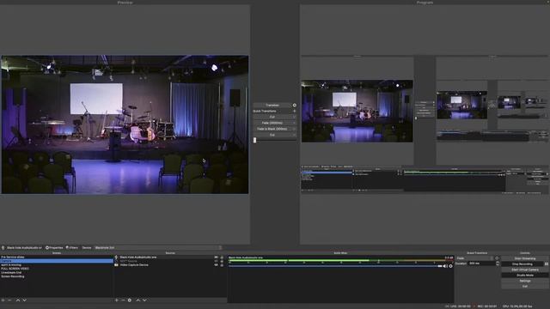Open Scene Transitions properties gear icon

tap(497, 258)
